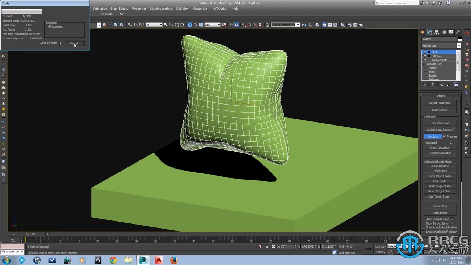Screen dimensions: 471x265
Task: Collapse the Object rollout header
Action: tap(440, 96)
